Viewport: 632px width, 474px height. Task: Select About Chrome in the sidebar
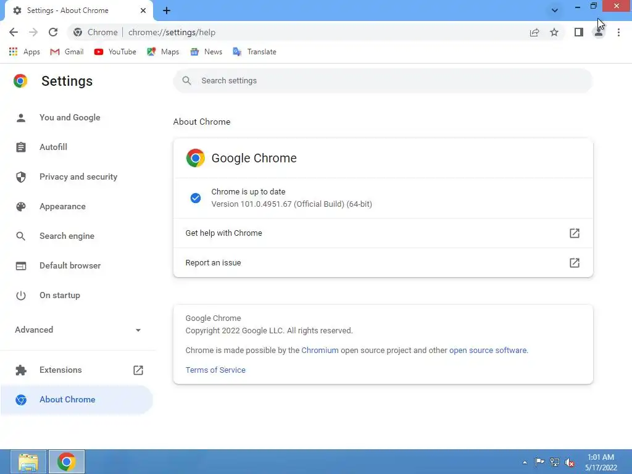[x=77, y=399]
